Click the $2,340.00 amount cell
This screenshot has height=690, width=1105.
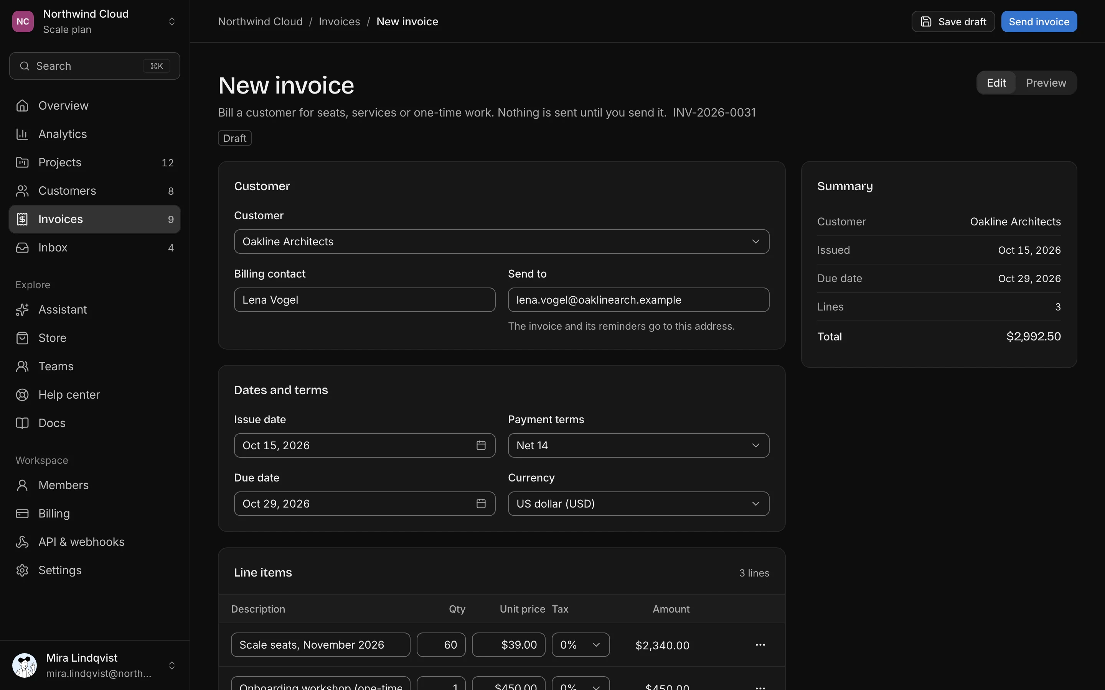click(x=662, y=645)
